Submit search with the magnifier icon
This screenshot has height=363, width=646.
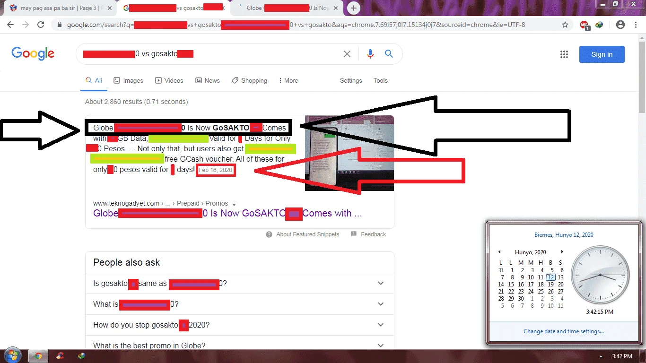pos(389,54)
